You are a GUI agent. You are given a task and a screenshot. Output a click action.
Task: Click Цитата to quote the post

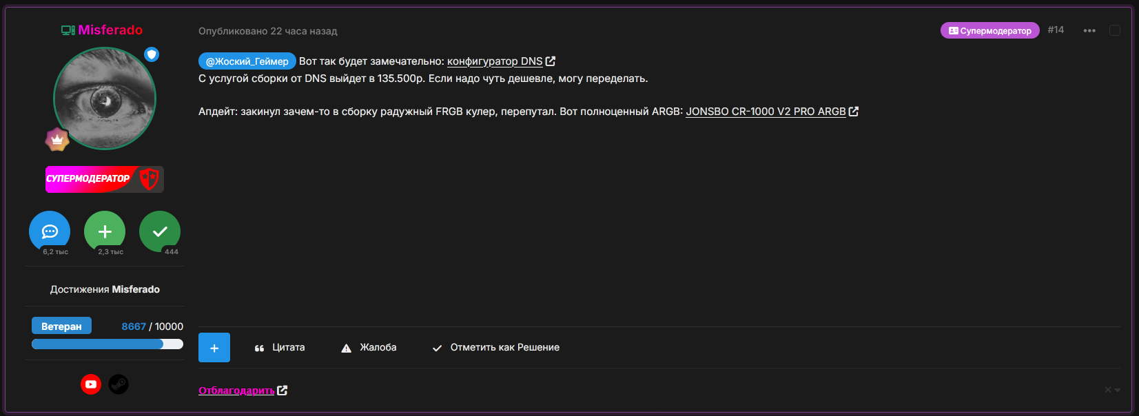pos(280,348)
